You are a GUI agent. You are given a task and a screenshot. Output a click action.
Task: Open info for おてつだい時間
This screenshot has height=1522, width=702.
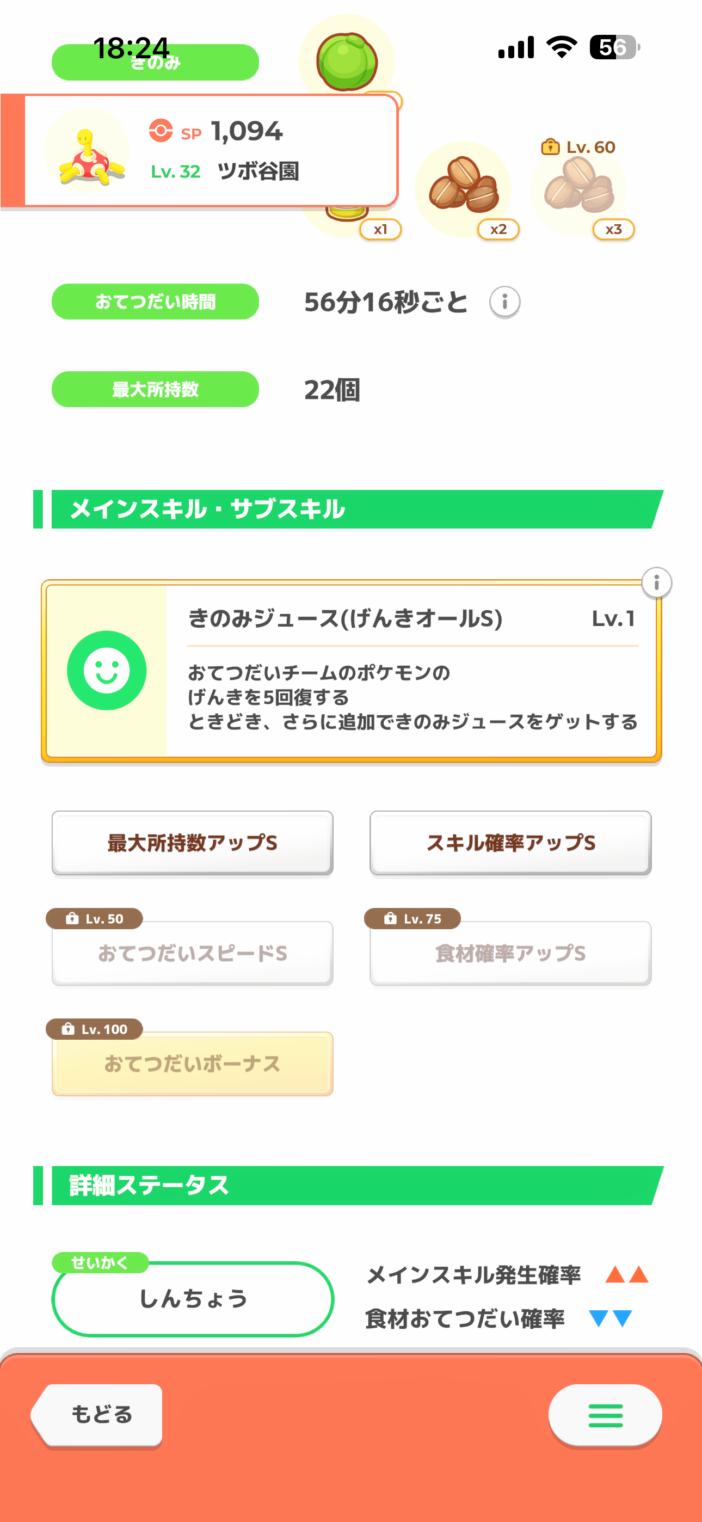pyautogui.click(x=504, y=302)
